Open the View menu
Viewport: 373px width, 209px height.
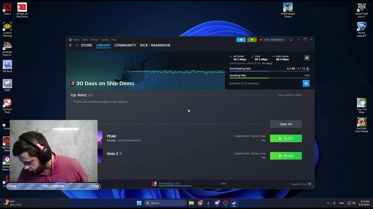coord(85,40)
